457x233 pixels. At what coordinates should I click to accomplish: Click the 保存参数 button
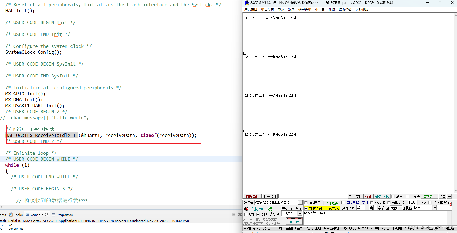point(429,197)
